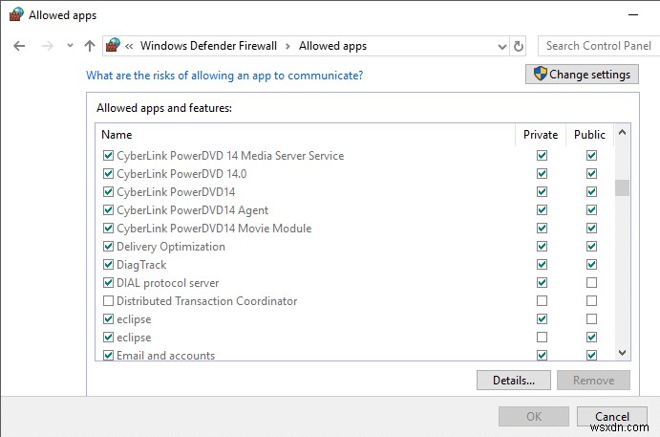Click the list scrollbar up arrow
660x437 pixels.
pyautogui.click(x=623, y=134)
